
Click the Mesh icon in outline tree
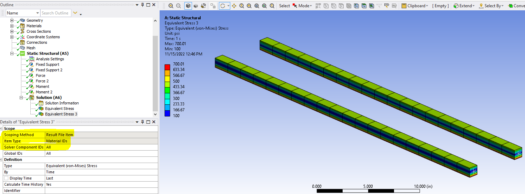tap(22, 48)
